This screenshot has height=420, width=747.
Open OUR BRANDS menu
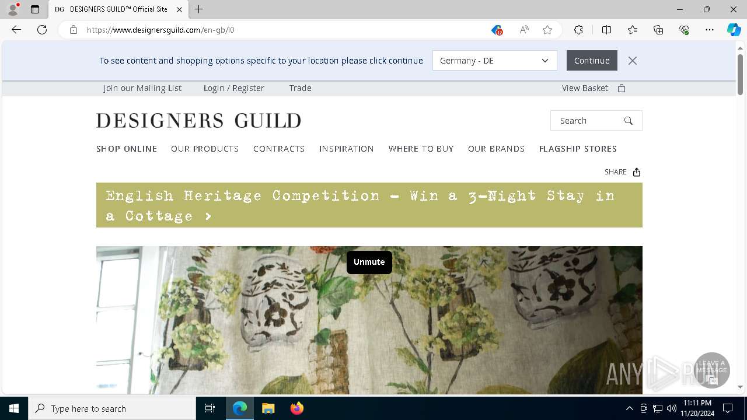click(x=497, y=149)
